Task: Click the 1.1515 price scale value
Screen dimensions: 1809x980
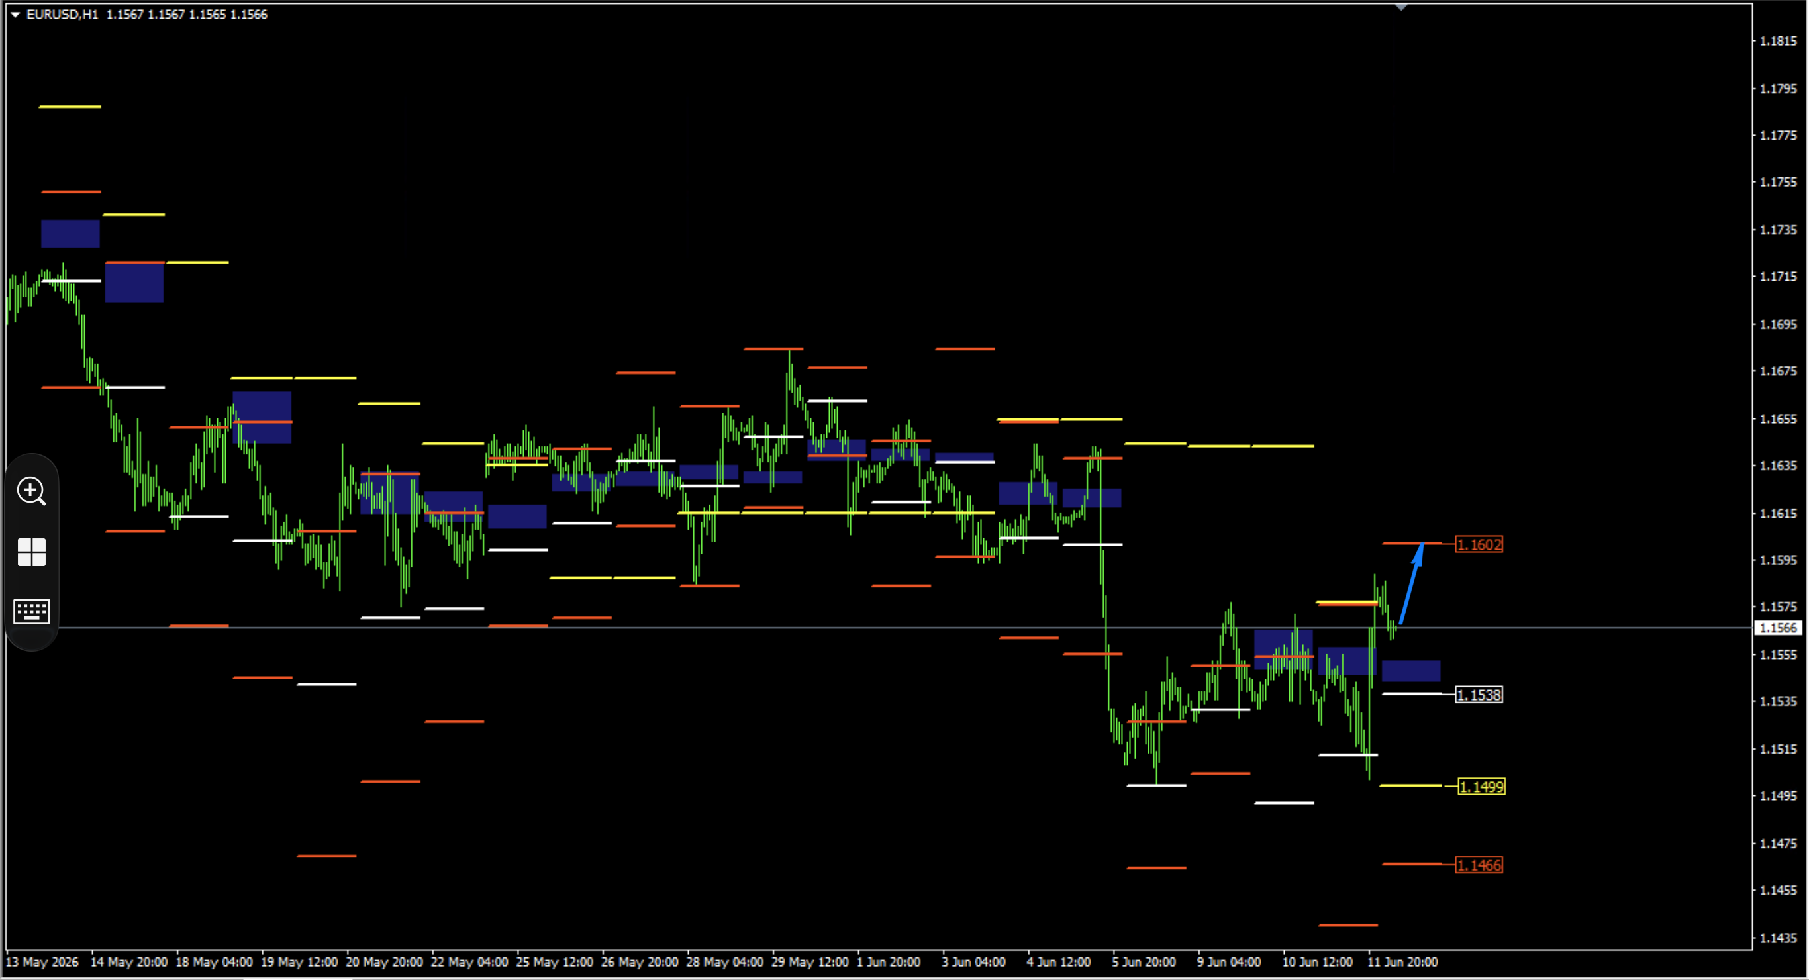Action: tap(1778, 749)
